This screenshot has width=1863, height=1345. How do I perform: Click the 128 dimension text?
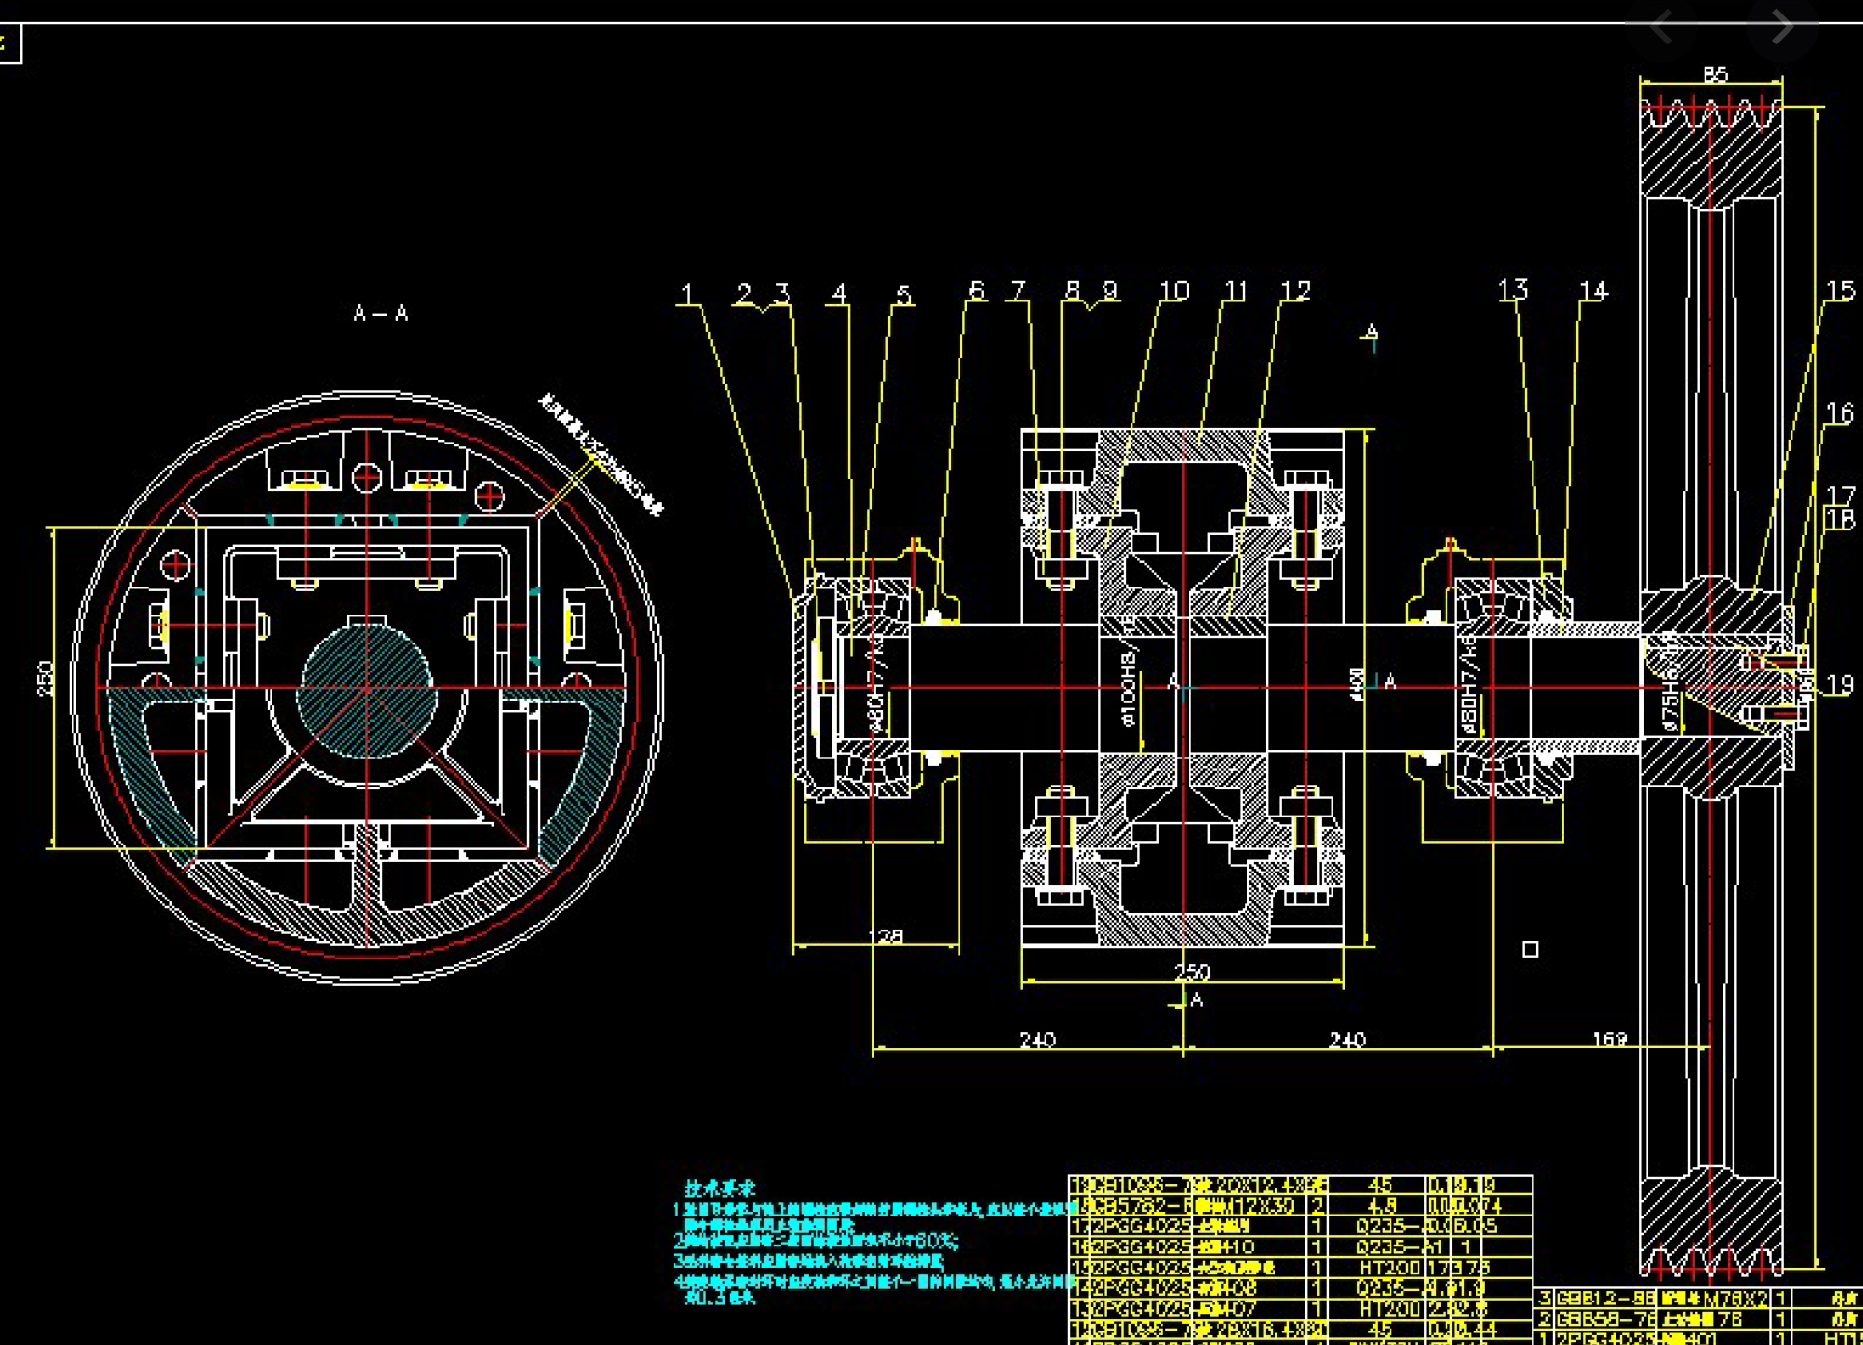pos(887,936)
